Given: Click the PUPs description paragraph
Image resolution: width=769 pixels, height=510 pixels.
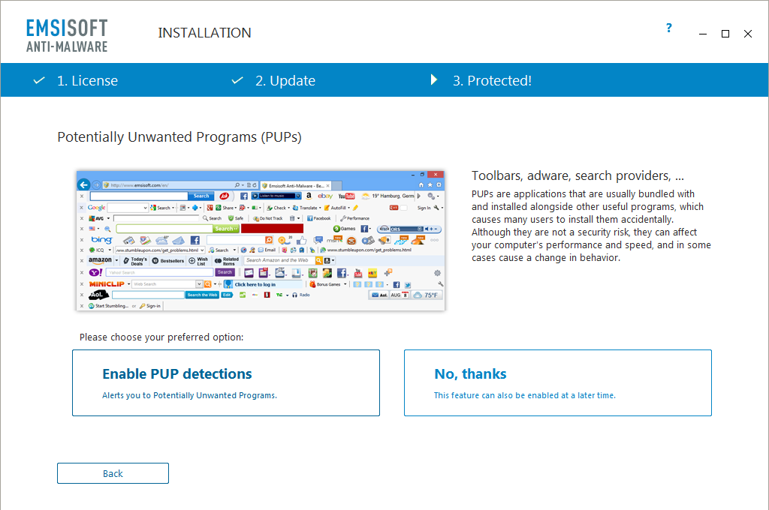Looking at the screenshot, I should click(x=590, y=226).
